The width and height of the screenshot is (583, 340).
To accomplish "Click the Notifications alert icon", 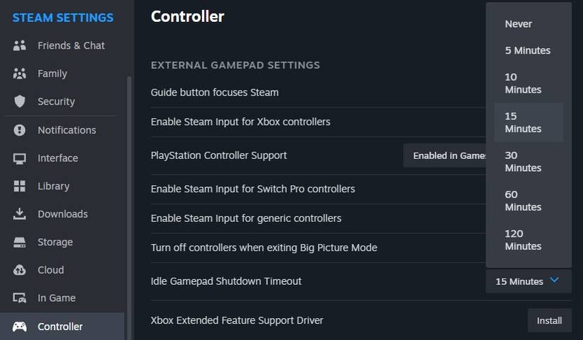I will pos(20,130).
